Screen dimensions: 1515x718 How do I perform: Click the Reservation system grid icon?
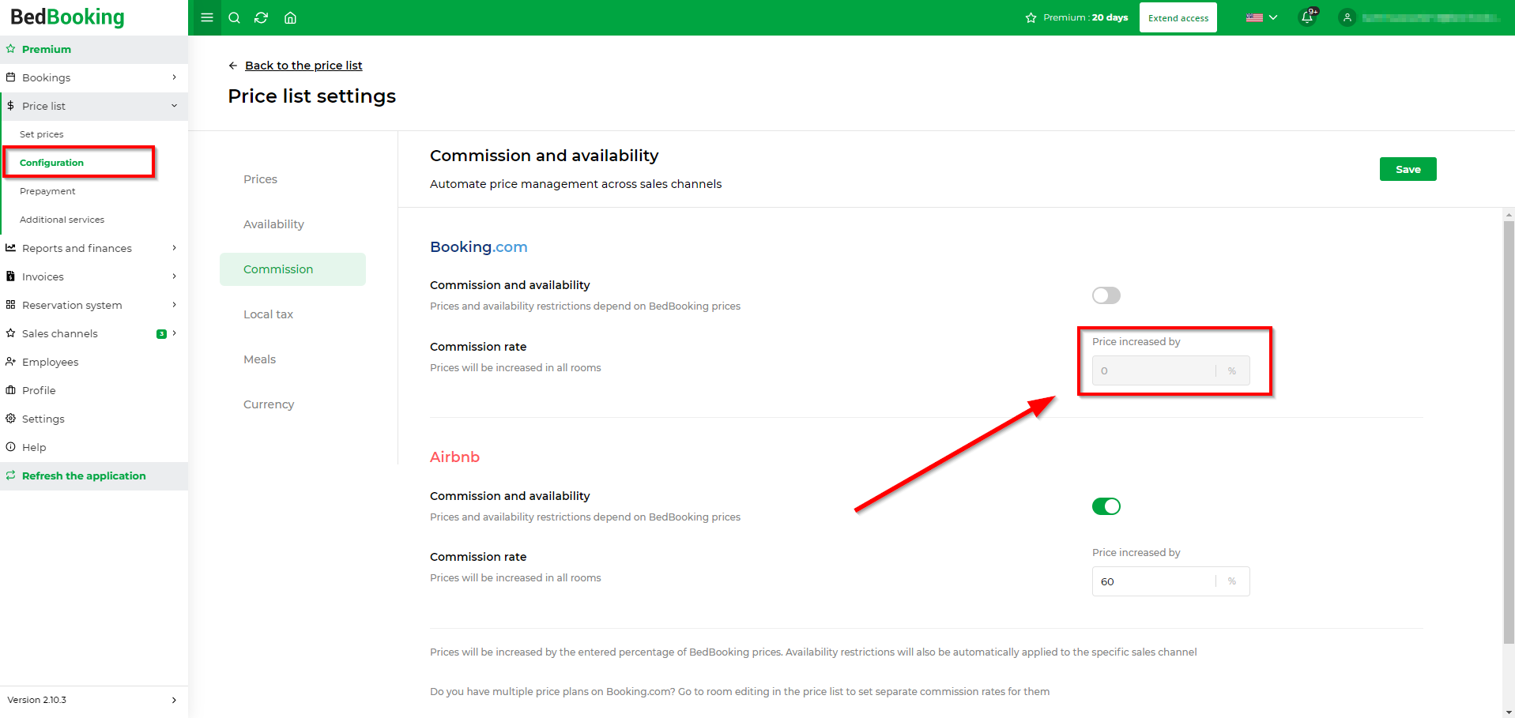pos(10,305)
